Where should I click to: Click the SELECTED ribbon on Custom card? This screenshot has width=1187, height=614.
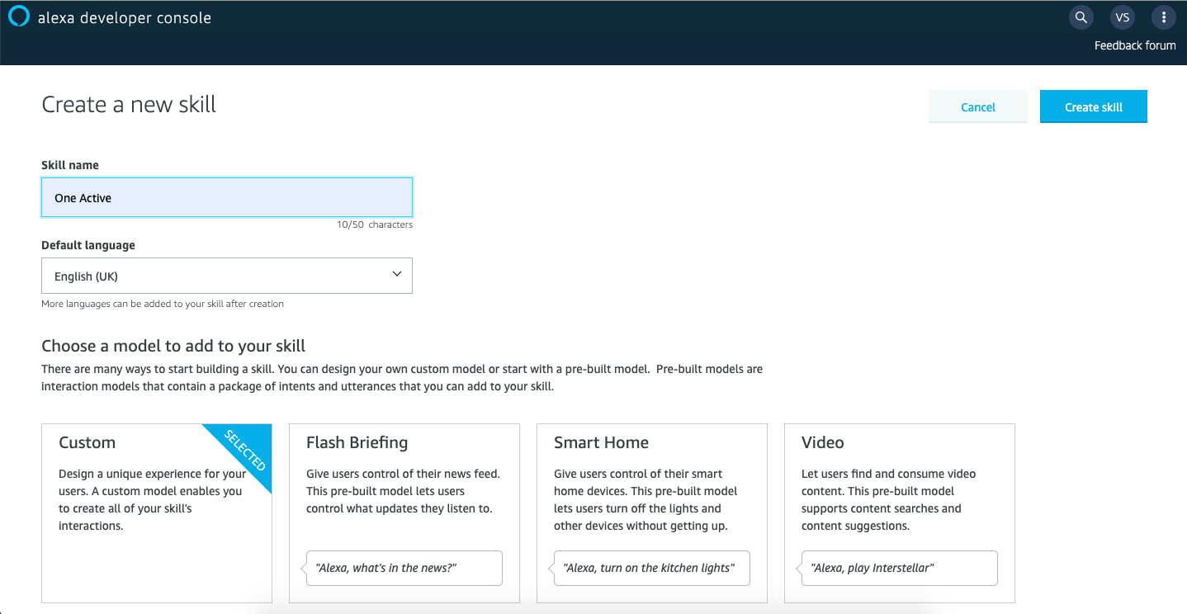click(x=246, y=451)
